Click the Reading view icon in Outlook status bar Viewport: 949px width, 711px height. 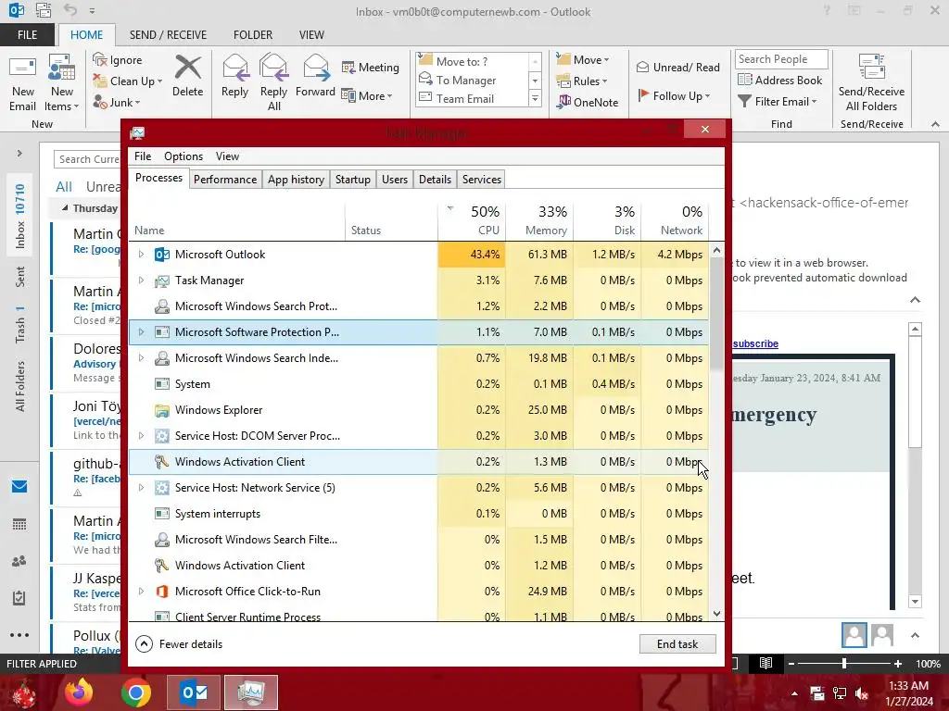click(766, 663)
